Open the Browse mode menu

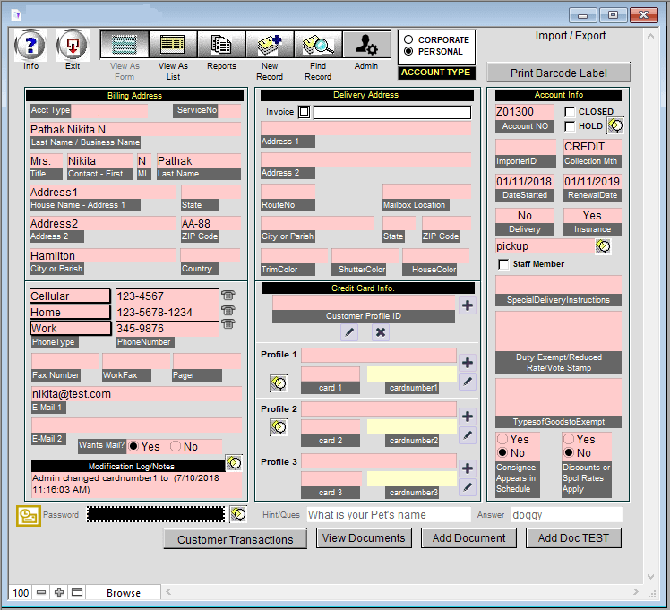click(124, 593)
